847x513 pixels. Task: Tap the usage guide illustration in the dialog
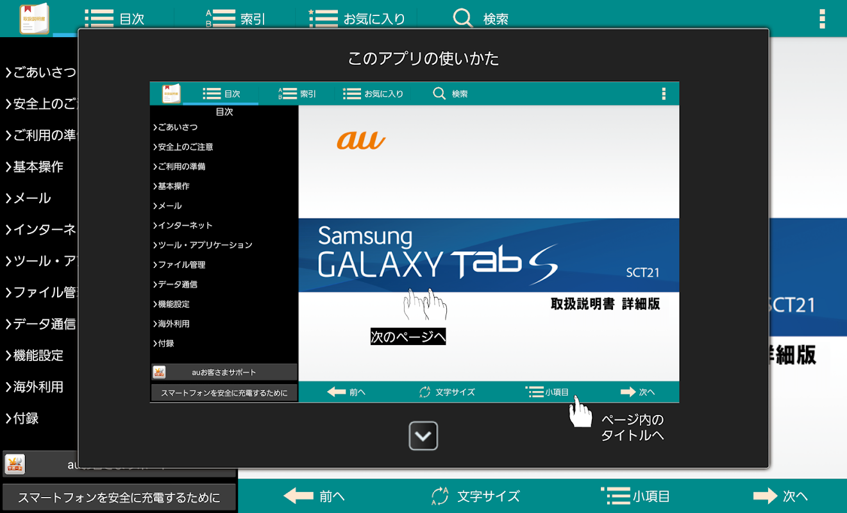[414, 242]
